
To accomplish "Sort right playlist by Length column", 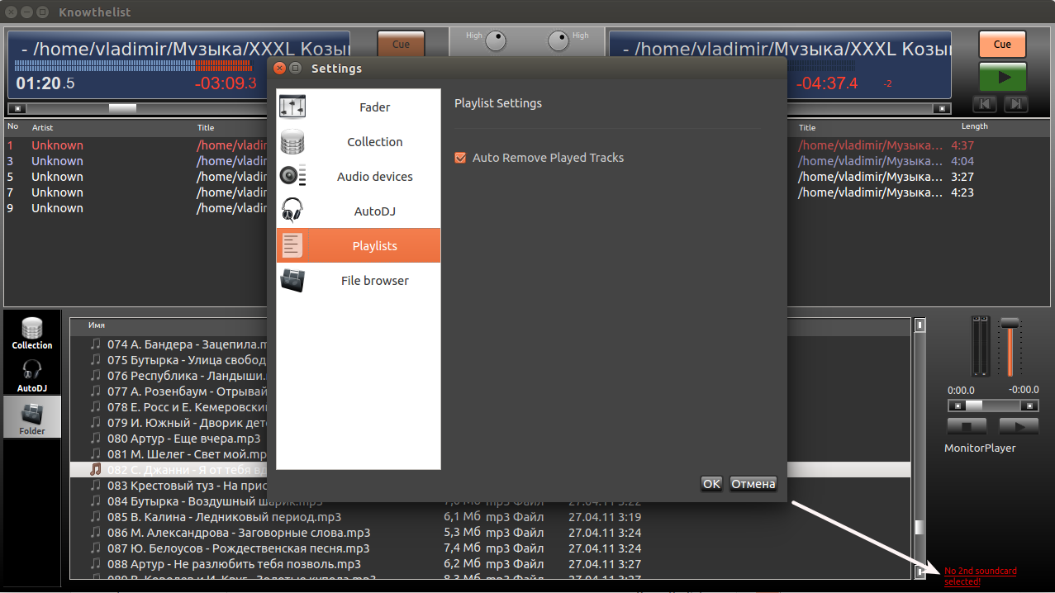I will coord(975,126).
